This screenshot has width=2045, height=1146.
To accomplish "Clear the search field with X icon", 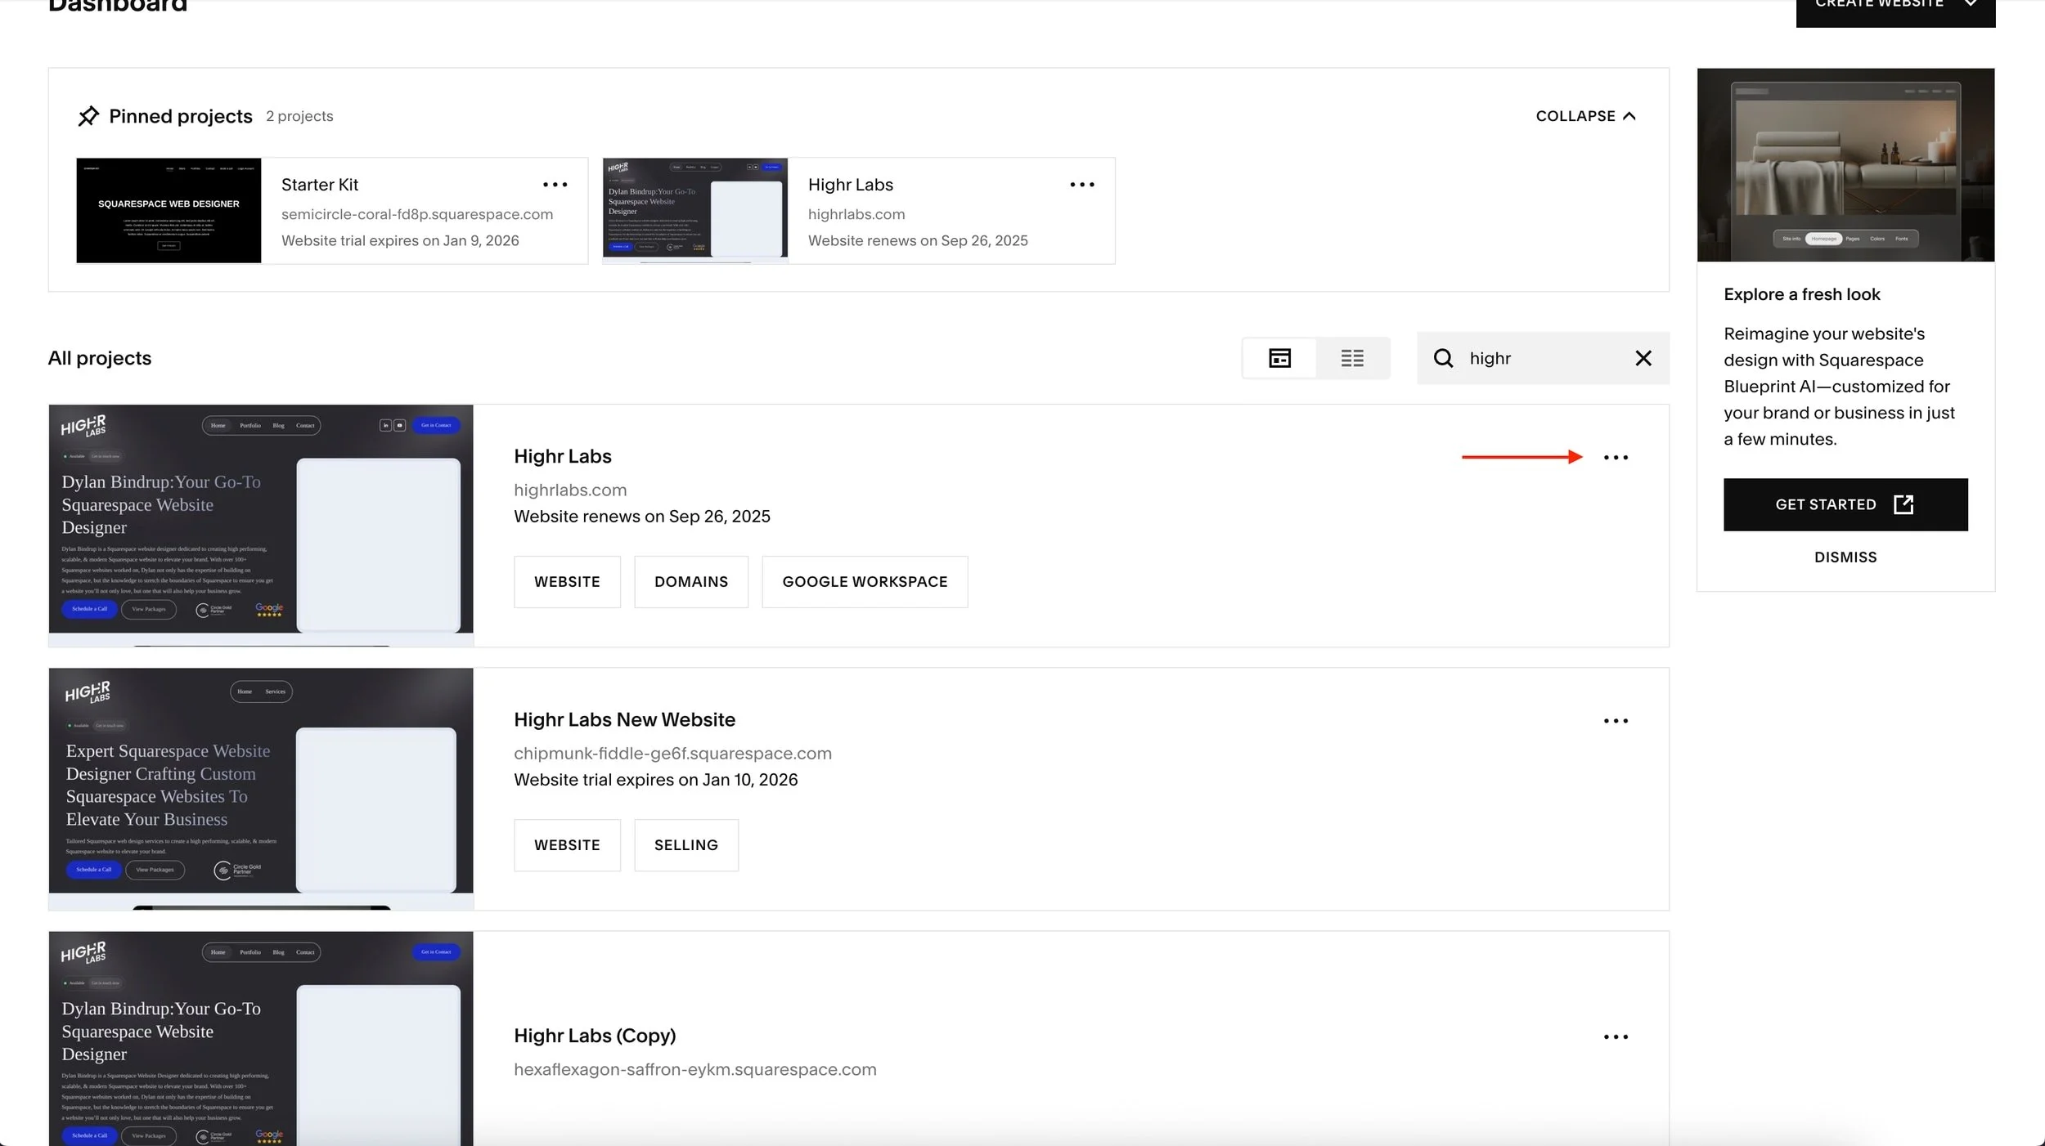I will click(x=1643, y=358).
